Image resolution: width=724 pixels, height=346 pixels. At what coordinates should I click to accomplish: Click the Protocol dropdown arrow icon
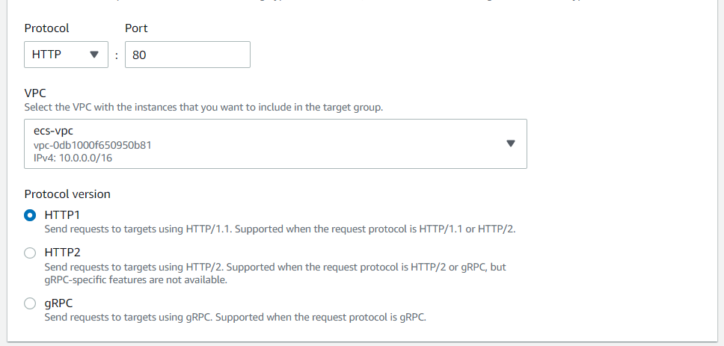[x=93, y=55]
